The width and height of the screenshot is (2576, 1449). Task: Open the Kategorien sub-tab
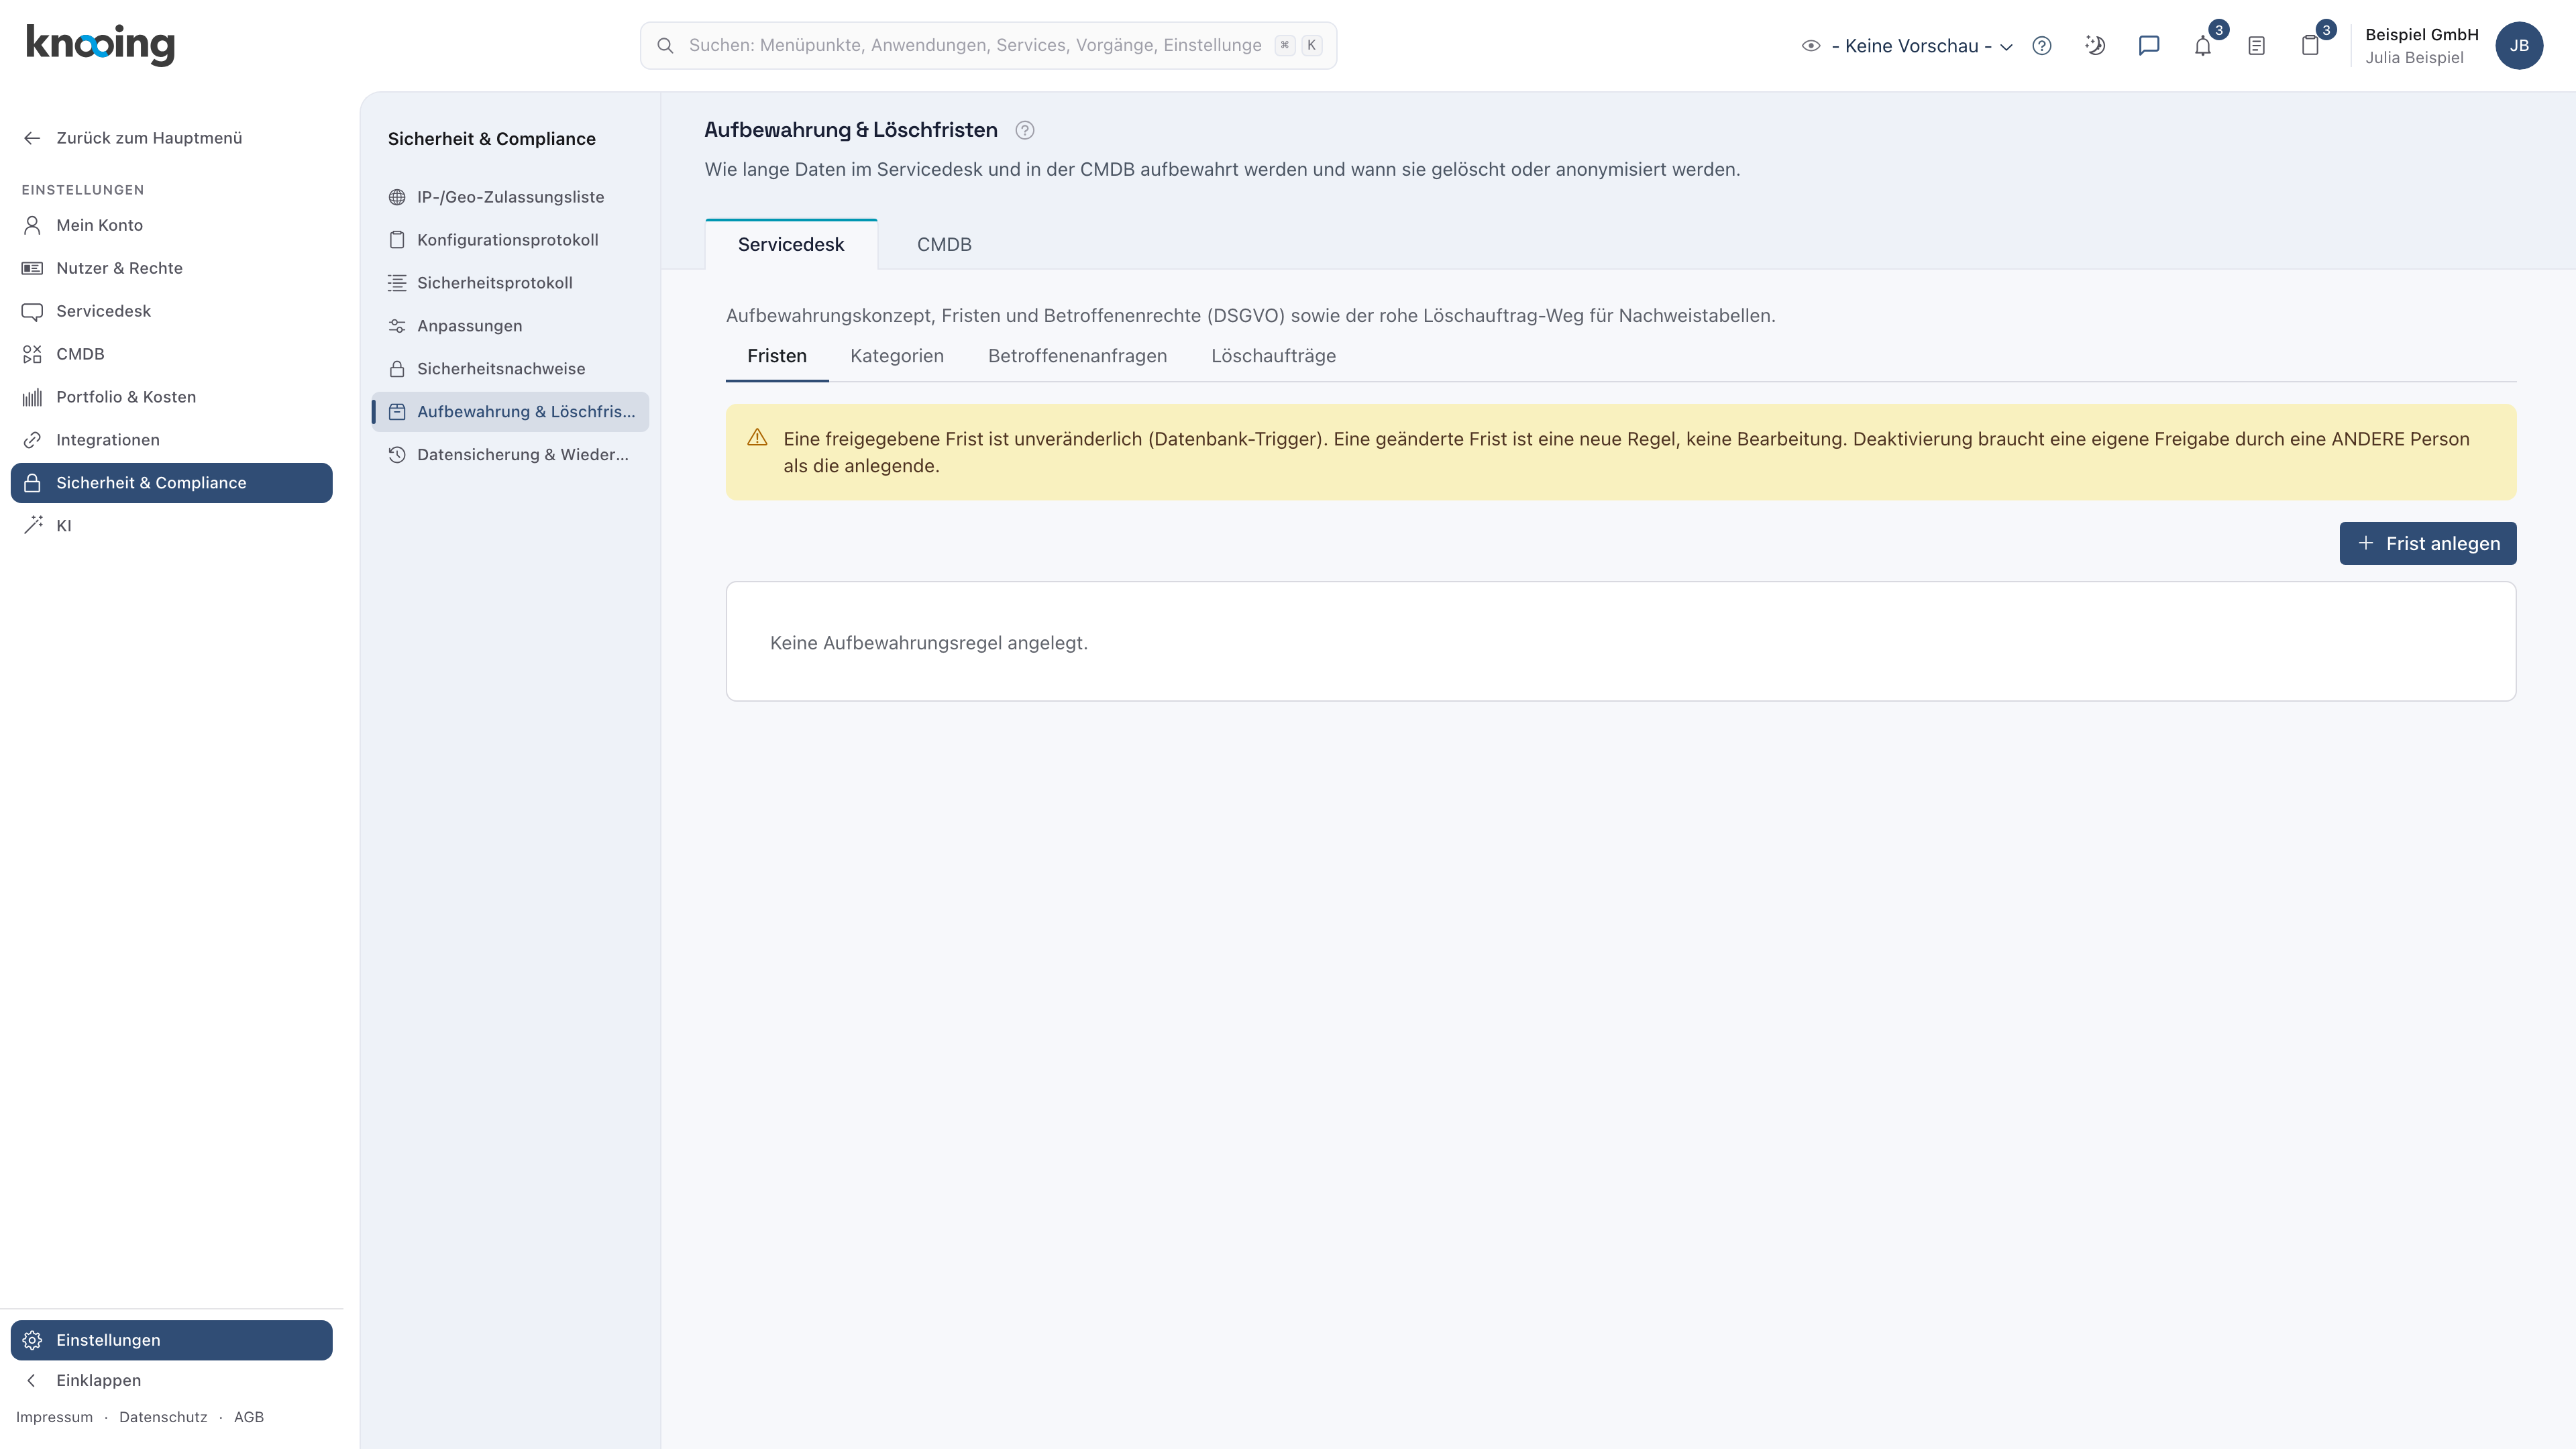(897, 356)
